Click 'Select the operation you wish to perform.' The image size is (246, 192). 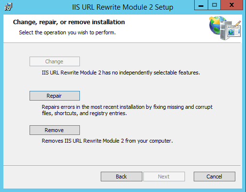point(67,32)
